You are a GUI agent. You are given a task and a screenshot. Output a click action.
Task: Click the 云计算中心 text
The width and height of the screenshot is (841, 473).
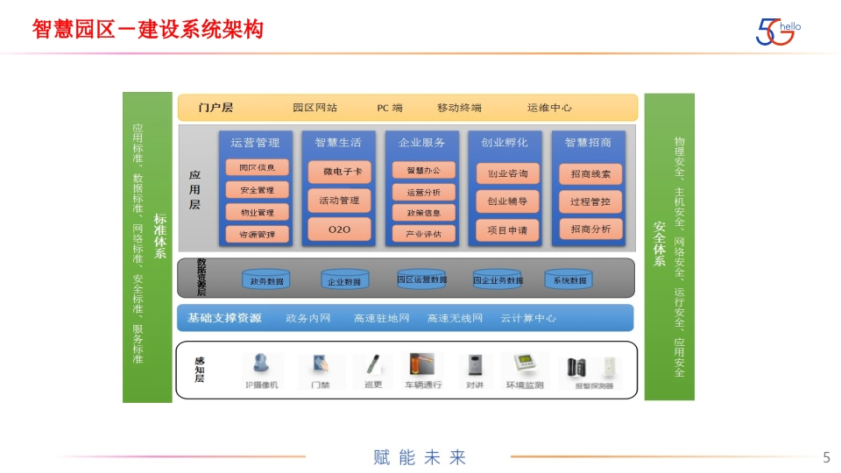pos(528,319)
